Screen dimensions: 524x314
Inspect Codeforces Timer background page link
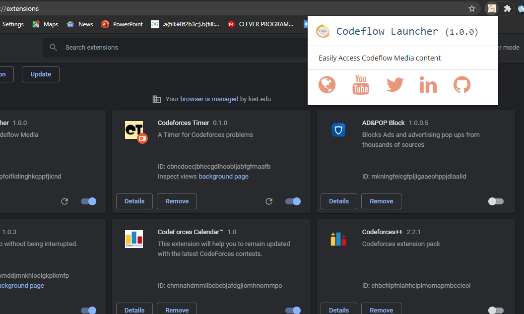coord(224,177)
